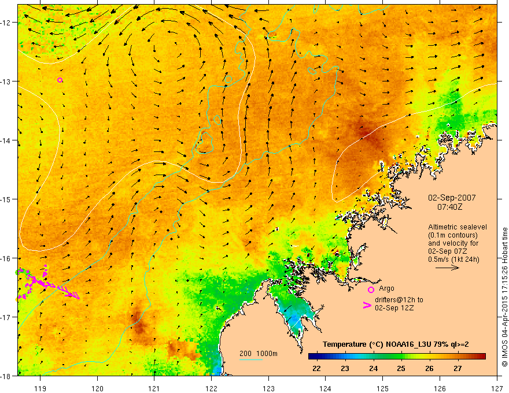This screenshot has height=393, width=509.
Task: Click the -14 latitude axis label
Action: click(x=6, y=140)
